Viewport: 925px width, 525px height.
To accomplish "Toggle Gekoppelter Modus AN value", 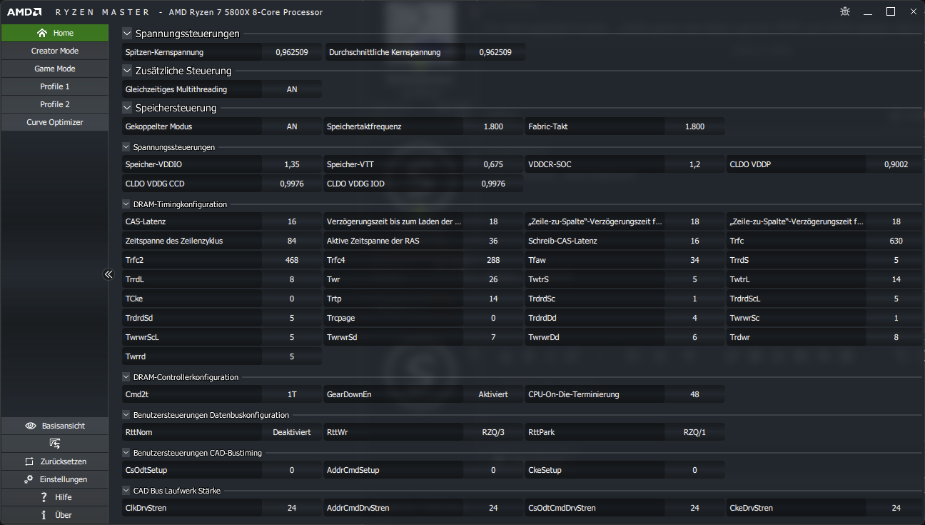I will [292, 126].
